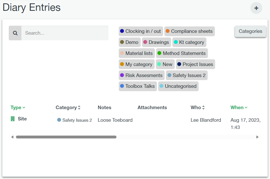
Task: Filter by Risk Assesments category
Action: (141, 75)
